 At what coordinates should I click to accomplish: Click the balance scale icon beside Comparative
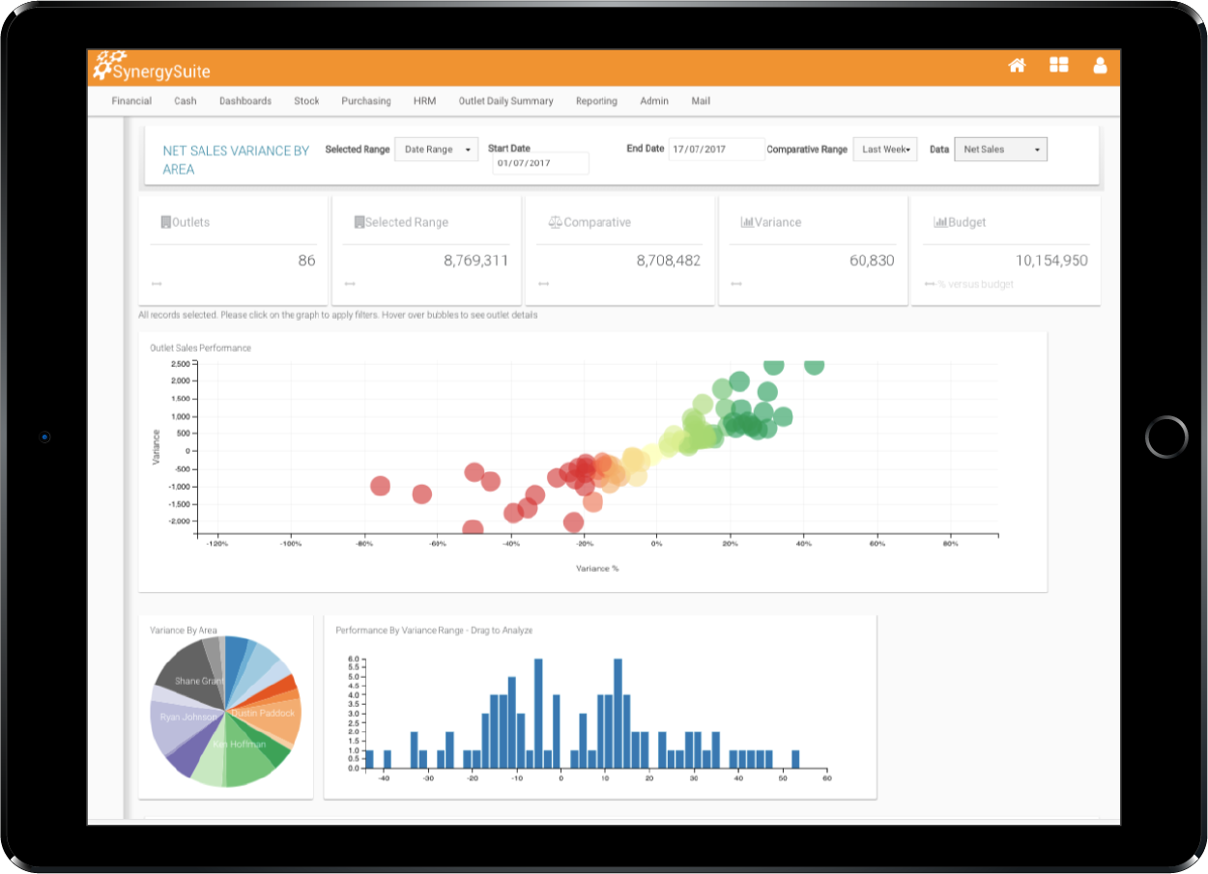(554, 222)
